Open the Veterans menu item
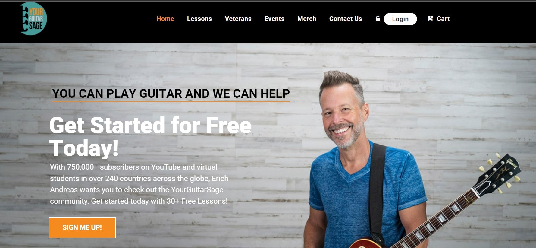The width and height of the screenshot is (536, 248). pos(238,19)
